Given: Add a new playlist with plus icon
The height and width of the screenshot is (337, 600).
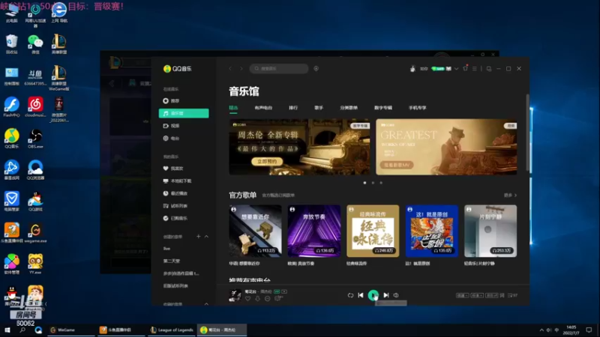Looking at the screenshot, I should click(198, 237).
